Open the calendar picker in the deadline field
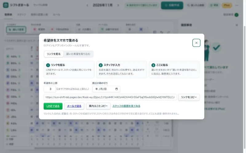Image resolution: width=246 pixels, height=153 pixels. coord(117,89)
